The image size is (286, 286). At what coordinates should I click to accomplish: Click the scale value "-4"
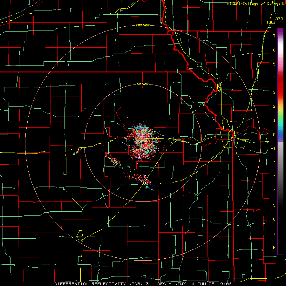tap(273, 191)
